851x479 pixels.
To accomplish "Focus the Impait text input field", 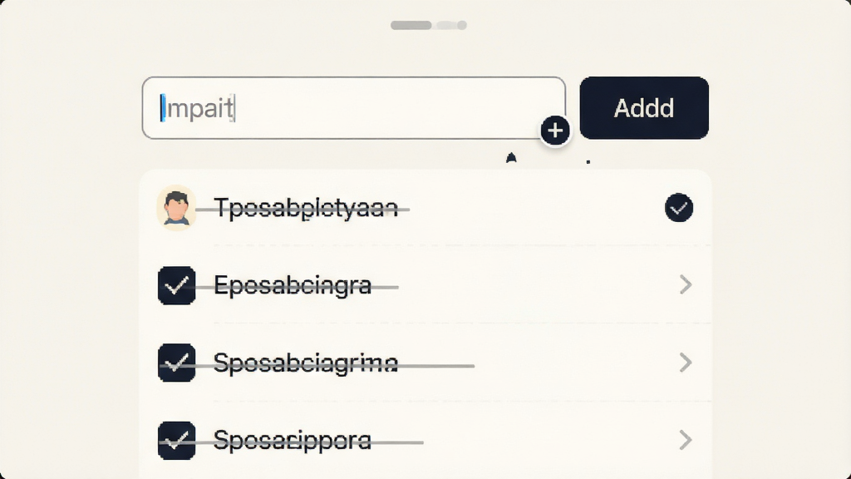I will tap(353, 107).
